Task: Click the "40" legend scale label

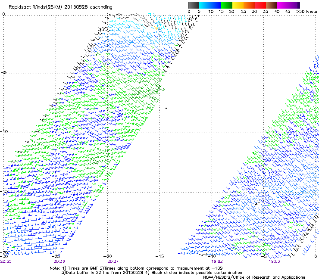Action: pos(277,11)
